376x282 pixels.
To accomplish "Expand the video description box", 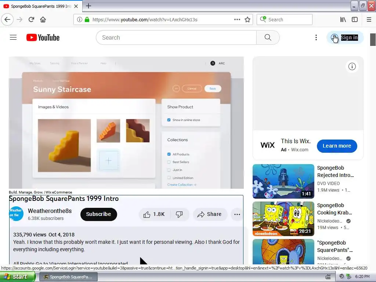I will click(126, 246).
